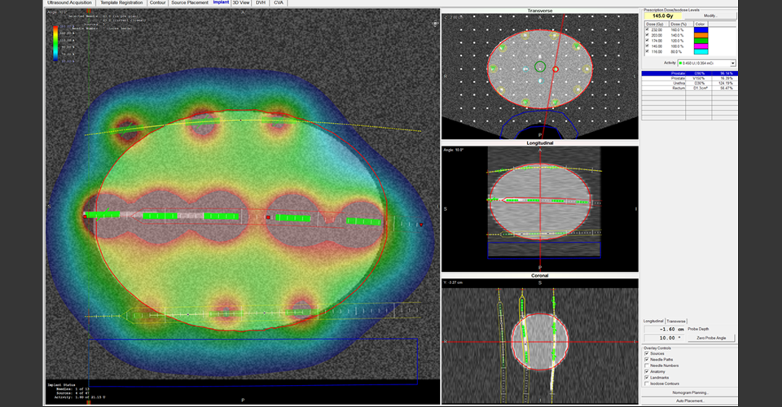Click the magenta 100% isodose color swatch
The image size is (782, 407).
pos(701,46)
